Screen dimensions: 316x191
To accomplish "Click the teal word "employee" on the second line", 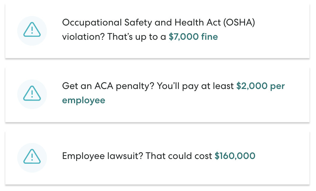I will tap(84, 101).
